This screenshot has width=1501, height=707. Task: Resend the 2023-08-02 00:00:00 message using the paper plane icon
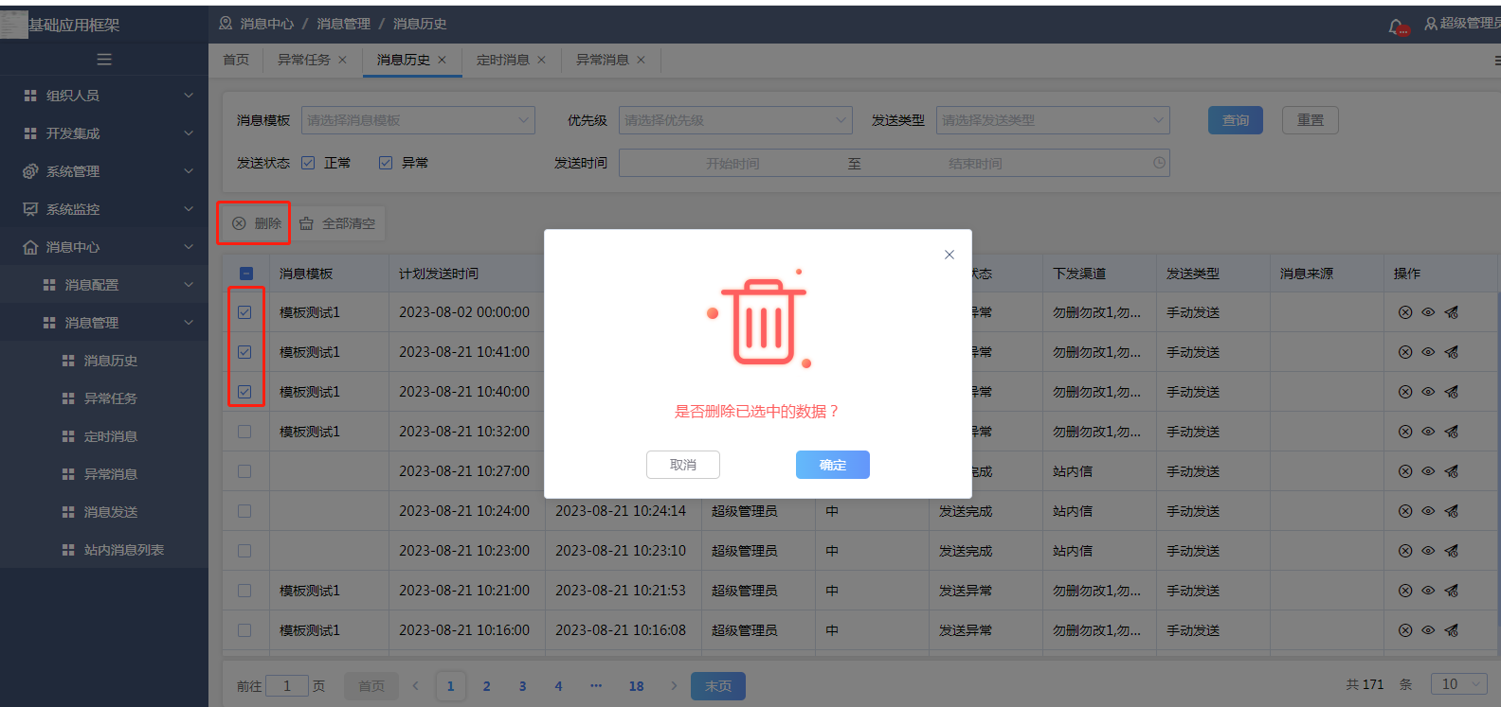[x=1451, y=312]
